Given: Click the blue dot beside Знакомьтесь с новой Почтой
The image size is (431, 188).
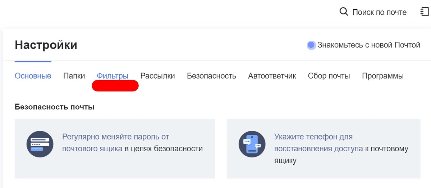Looking at the screenshot, I should pos(311,45).
